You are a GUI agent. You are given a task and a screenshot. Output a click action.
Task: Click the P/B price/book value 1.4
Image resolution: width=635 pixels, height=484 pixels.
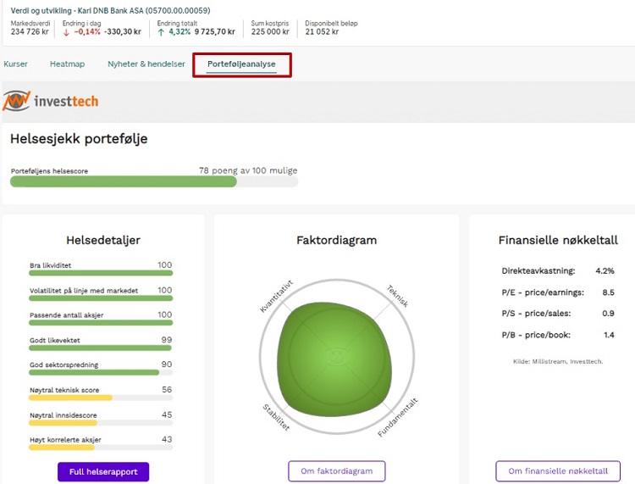(x=609, y=335)
